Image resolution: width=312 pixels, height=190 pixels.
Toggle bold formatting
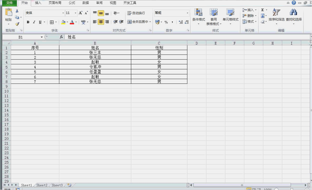[28, 22]
